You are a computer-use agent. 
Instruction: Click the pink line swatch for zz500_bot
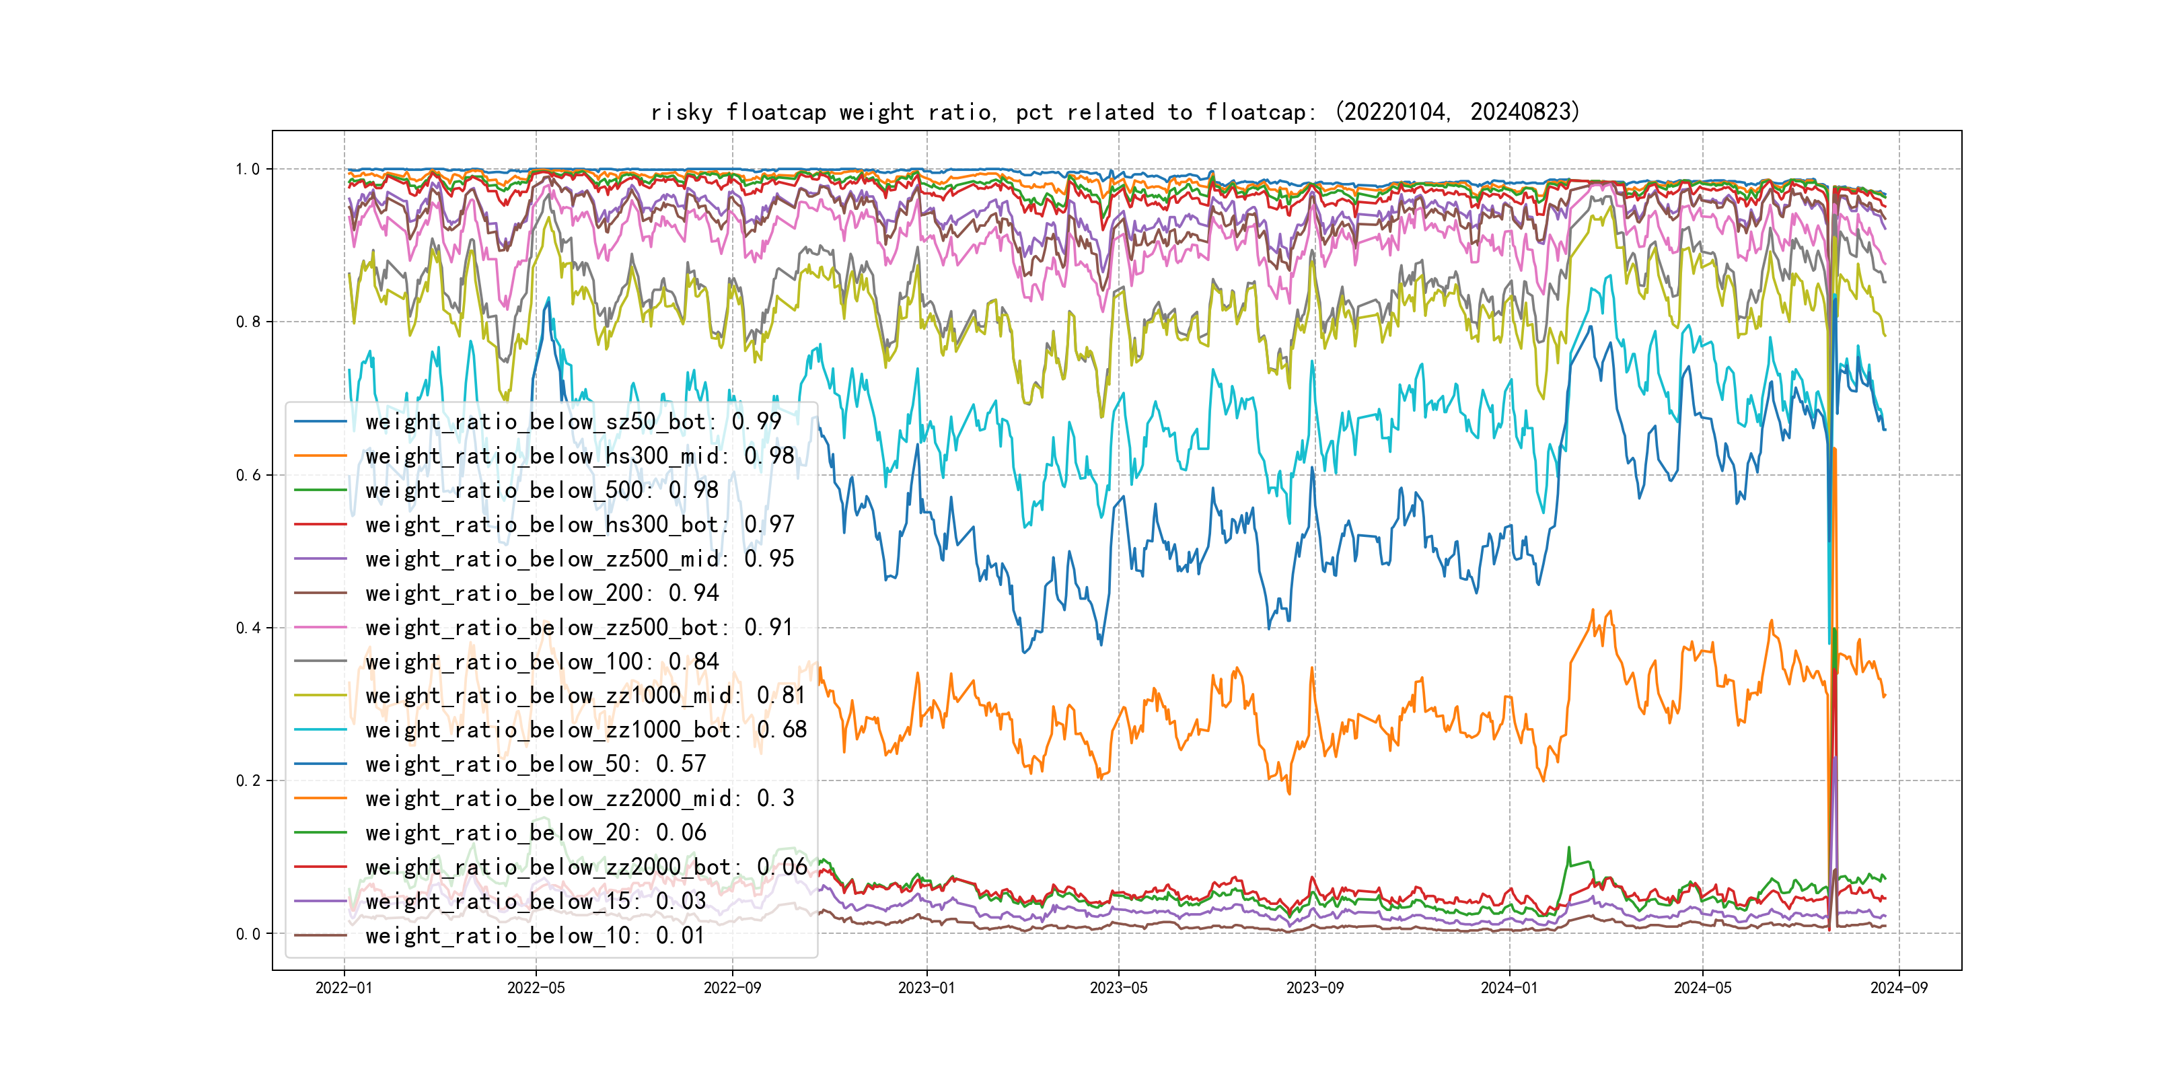coord(320,627)
